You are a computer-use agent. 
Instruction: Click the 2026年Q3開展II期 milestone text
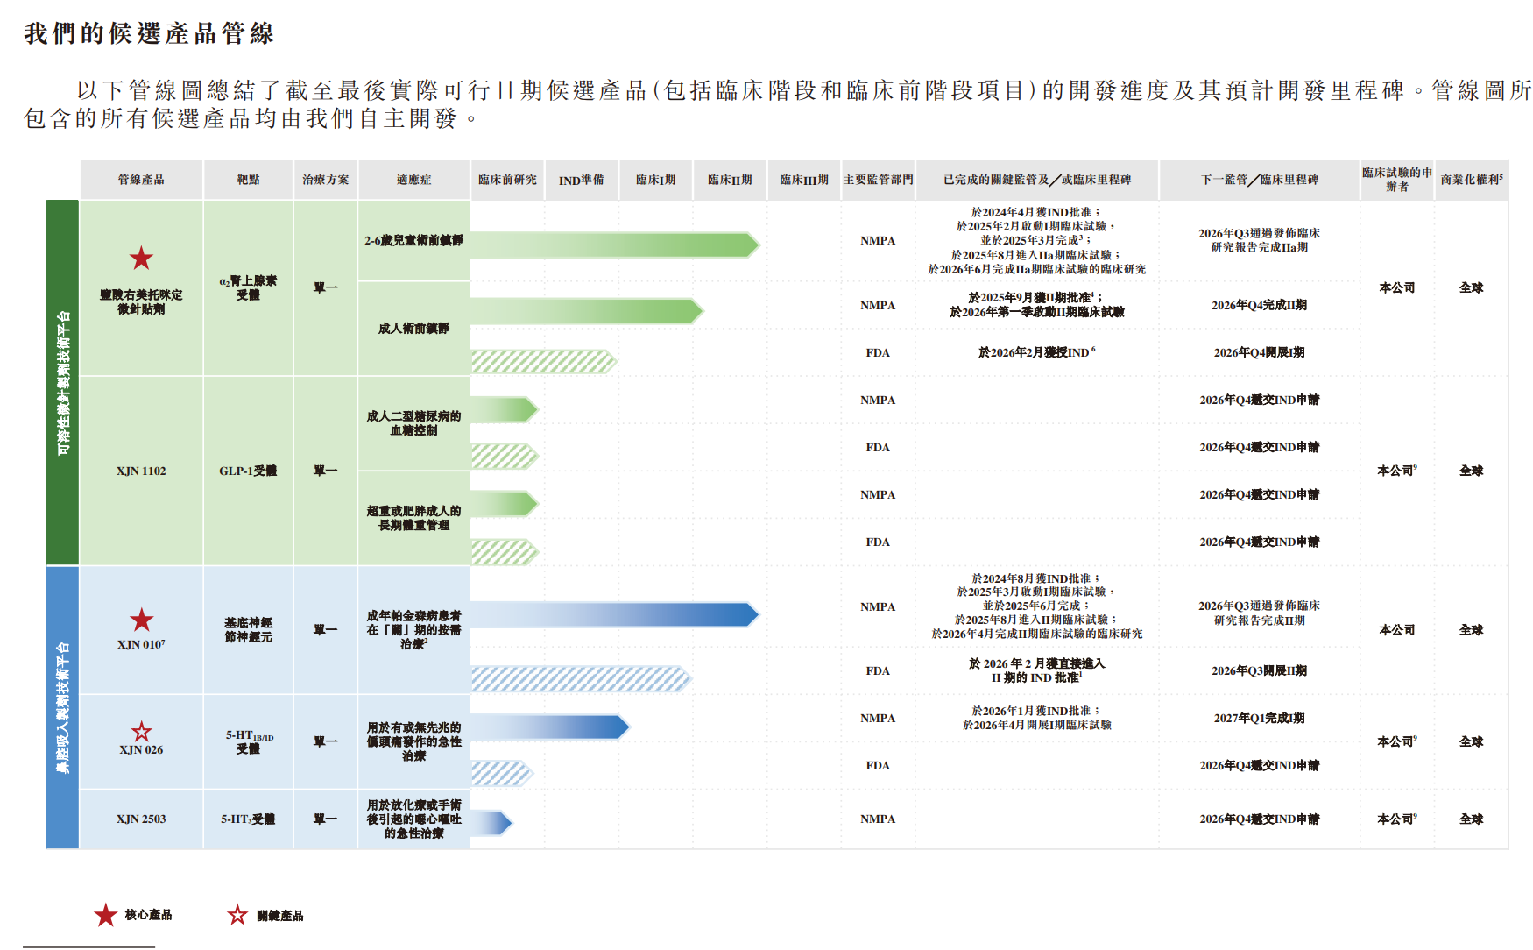coord(1259,671)
